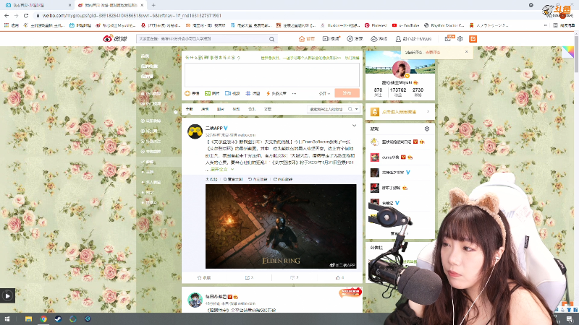579x325 pixels.
Task: Click the Chrome address bar
Action: pyautogui.click(x=277, y=15)
